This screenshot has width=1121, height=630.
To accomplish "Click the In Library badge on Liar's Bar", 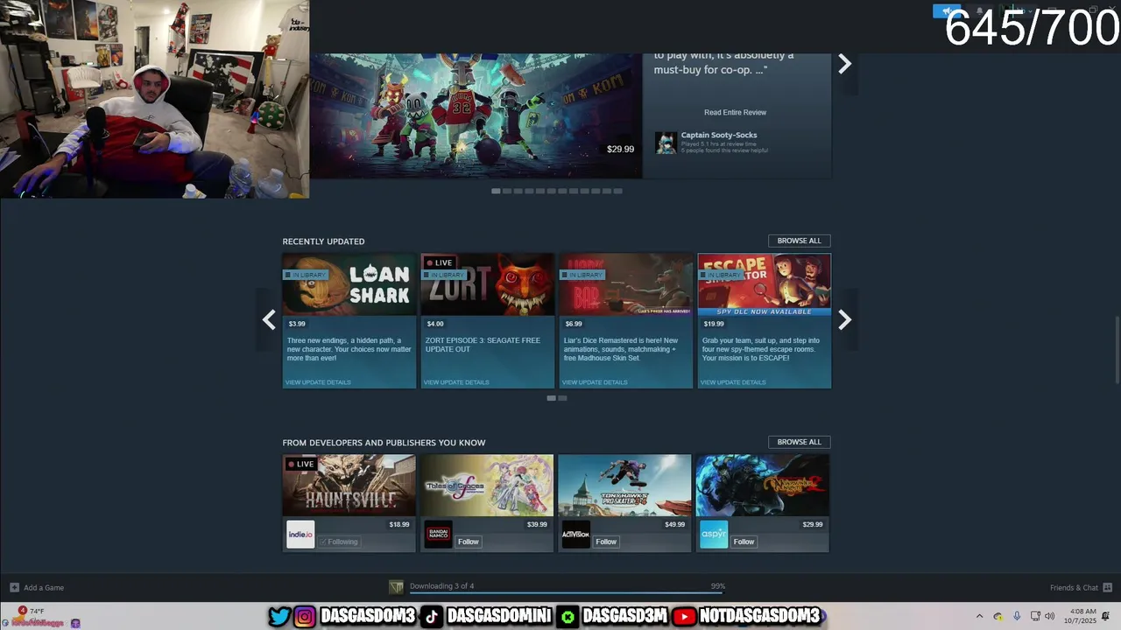I will pos(583,275).
